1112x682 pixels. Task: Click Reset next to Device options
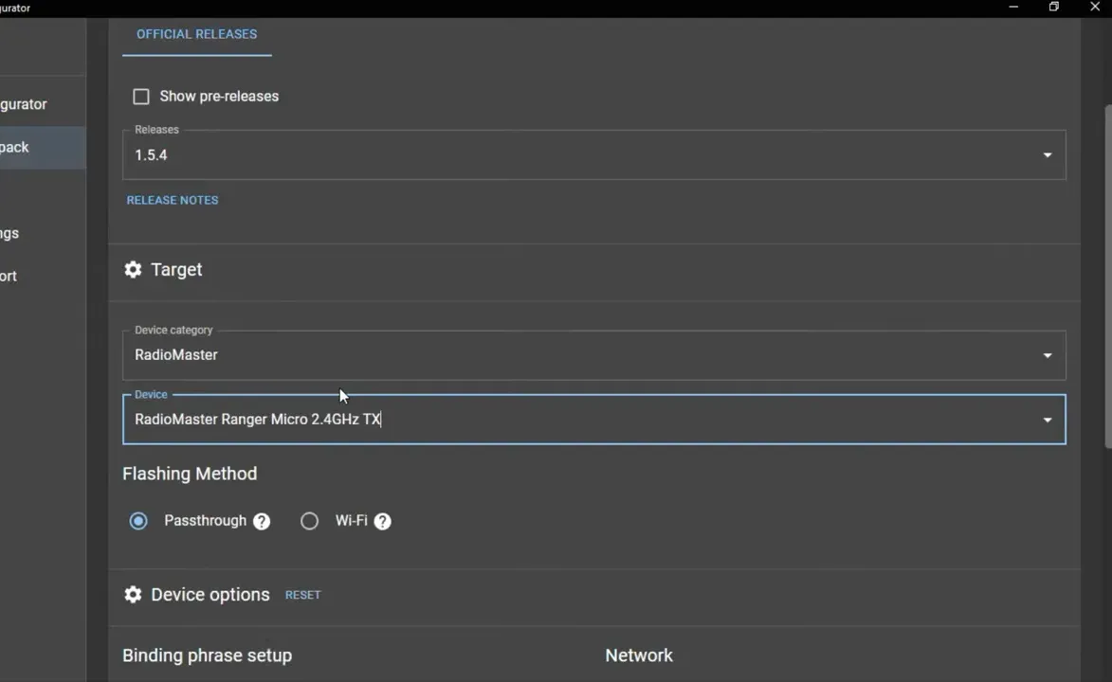pos(302,594)
